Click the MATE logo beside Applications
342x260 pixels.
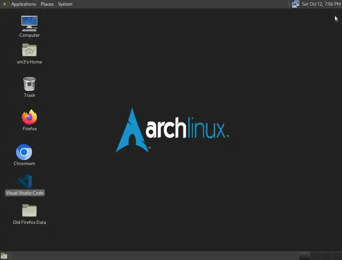pos(6,4)
